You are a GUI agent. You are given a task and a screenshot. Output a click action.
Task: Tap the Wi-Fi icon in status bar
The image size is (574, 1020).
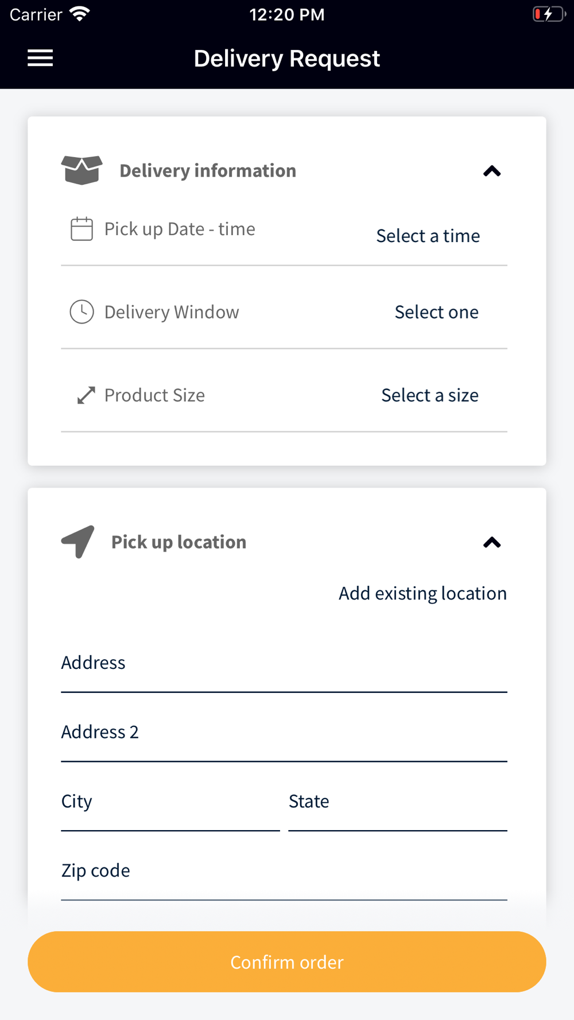coord(80,14)
